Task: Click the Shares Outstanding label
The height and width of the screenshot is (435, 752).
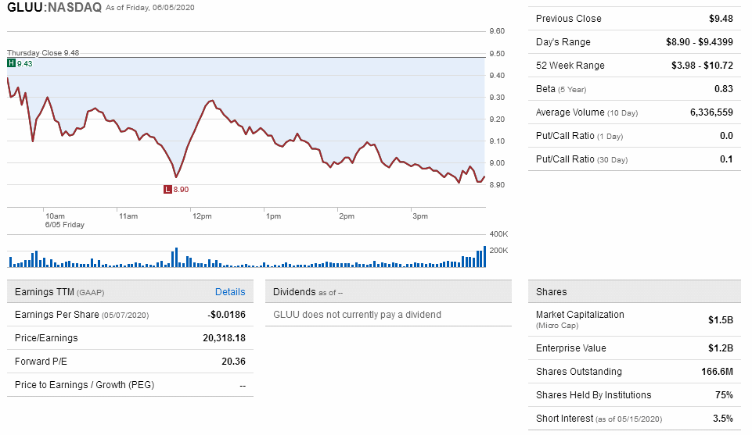Action: (x=579, y=372)
